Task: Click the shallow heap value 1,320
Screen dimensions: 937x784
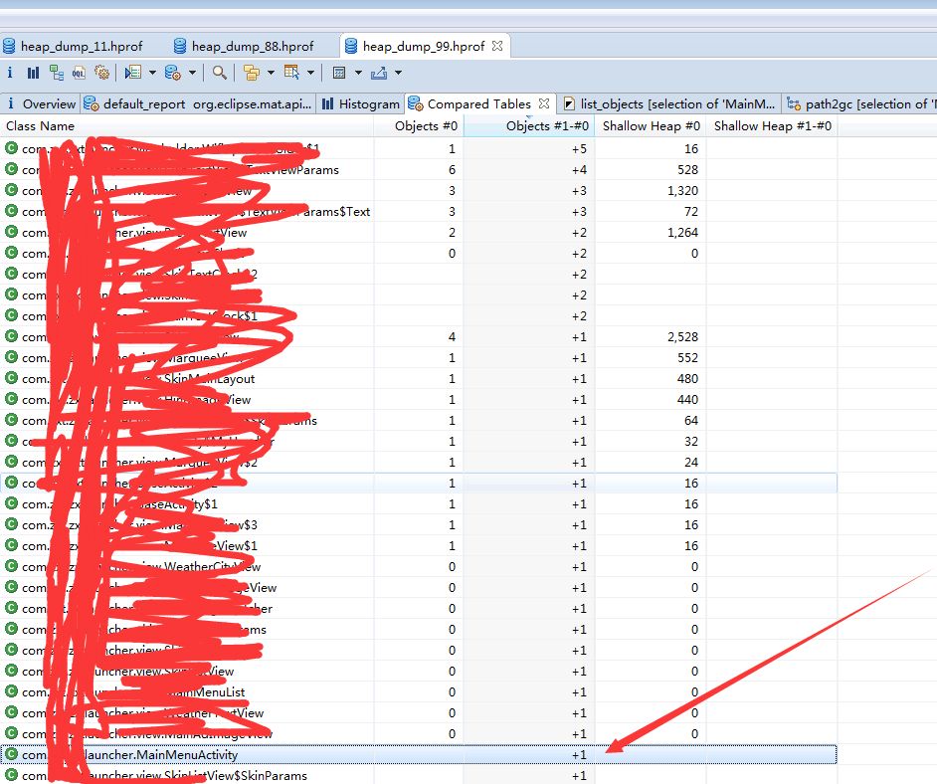Action: point(682,191)
